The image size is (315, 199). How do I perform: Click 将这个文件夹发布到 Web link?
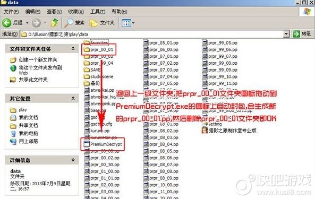[36, 70]
